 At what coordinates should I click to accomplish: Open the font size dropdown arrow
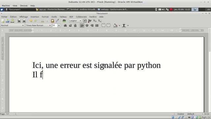click(59, 25)
